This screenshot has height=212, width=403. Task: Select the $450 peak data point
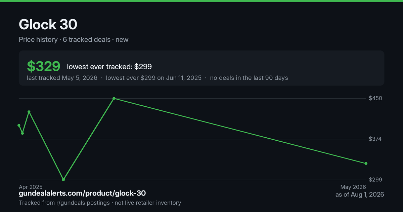114,98
